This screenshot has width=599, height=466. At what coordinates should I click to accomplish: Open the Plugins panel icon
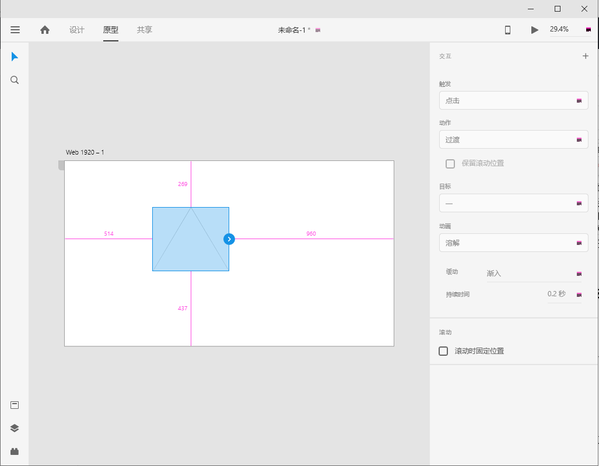pyautogui.click(x=15, y=451)
